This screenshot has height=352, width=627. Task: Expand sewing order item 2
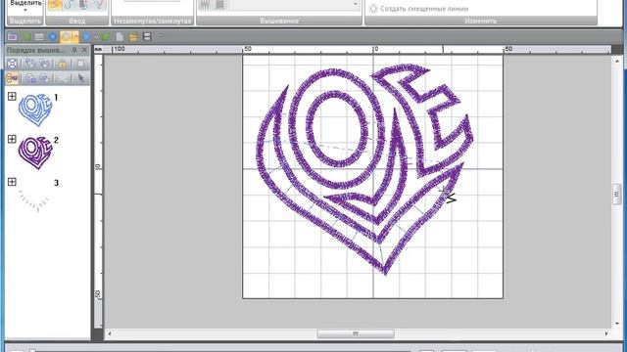[12, 139]
